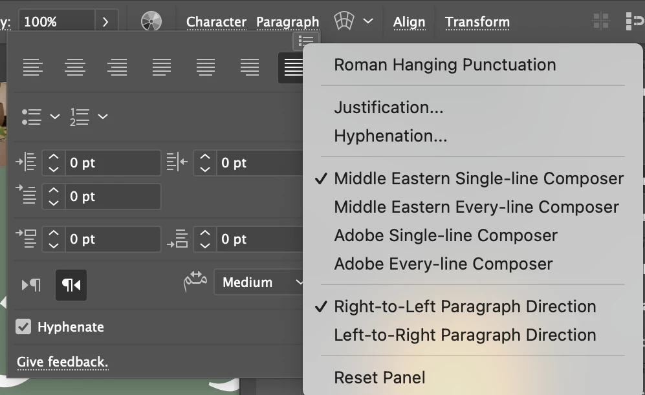Click the Give feedback link

(x=62, y=362)
